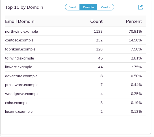Select the northwind.example domain row
The height and width of the screenshot is (137, 154).
tap(76, 32)
